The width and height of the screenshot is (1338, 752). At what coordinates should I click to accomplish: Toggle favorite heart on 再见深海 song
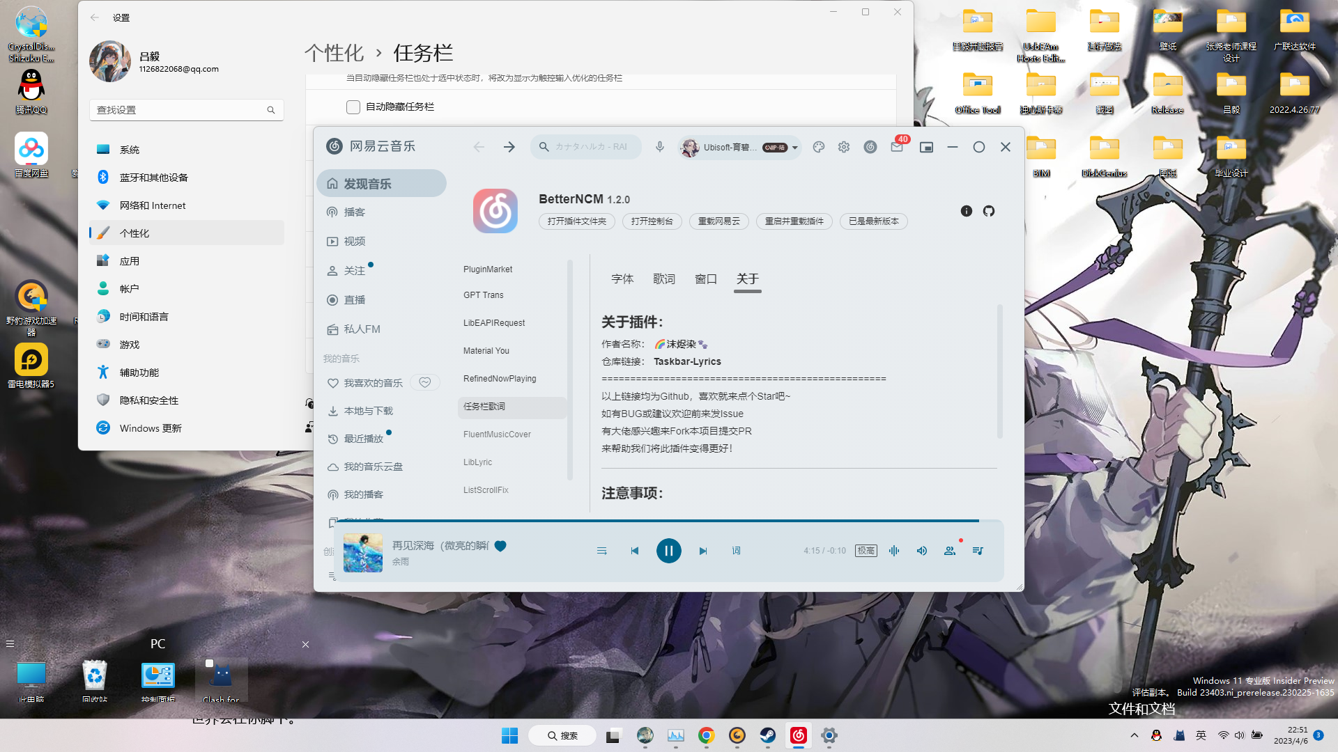coord(500,547)
